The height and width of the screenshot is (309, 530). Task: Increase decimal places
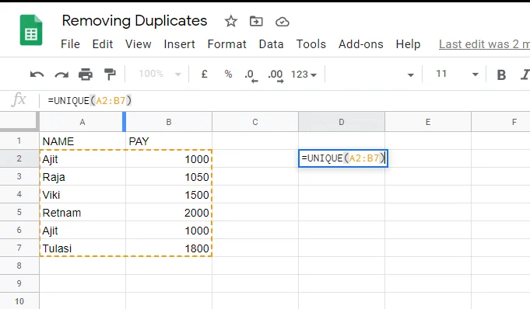(x=276, y=75)
